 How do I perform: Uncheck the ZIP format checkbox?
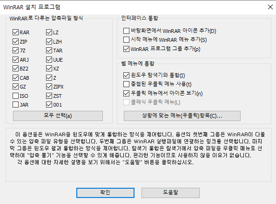coord(15,42)
